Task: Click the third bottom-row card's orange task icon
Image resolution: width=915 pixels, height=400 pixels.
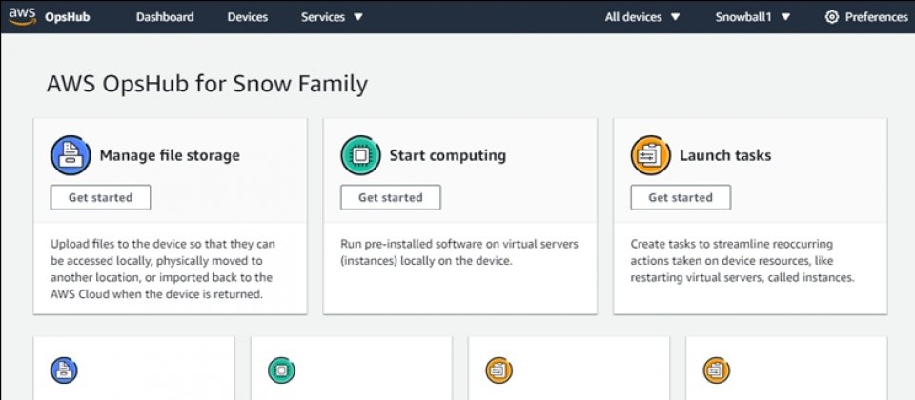Action: 498,370
